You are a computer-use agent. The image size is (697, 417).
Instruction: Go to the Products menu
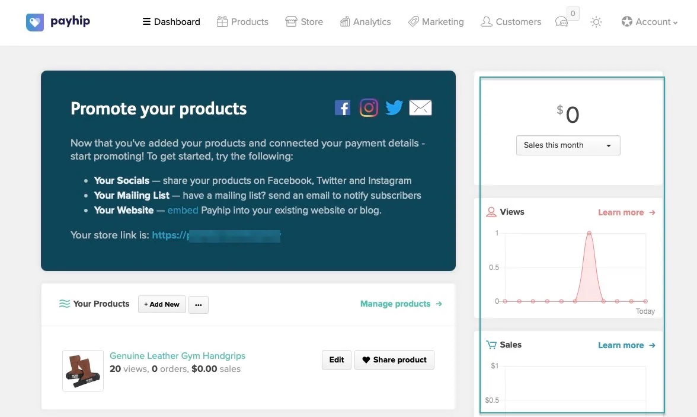point(243,22)
